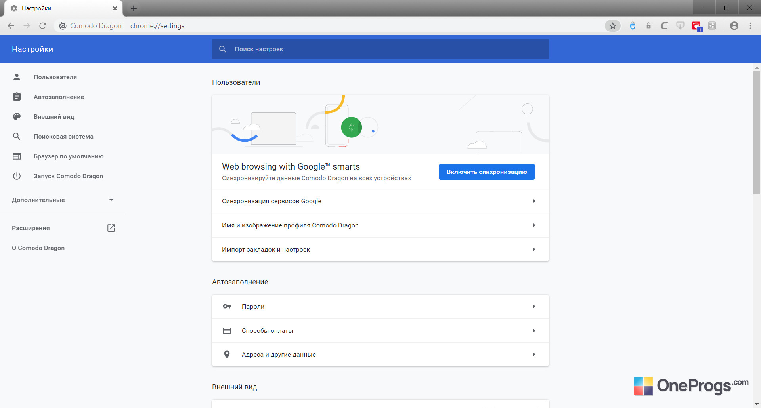
Task: Open the padlock extension icon
Action: pos(648,26)
